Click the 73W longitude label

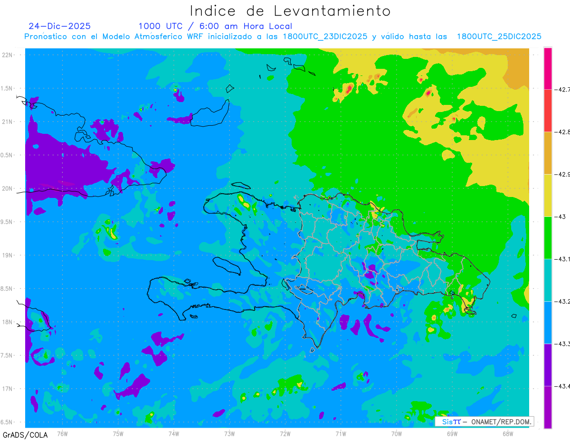coord(229,434)
